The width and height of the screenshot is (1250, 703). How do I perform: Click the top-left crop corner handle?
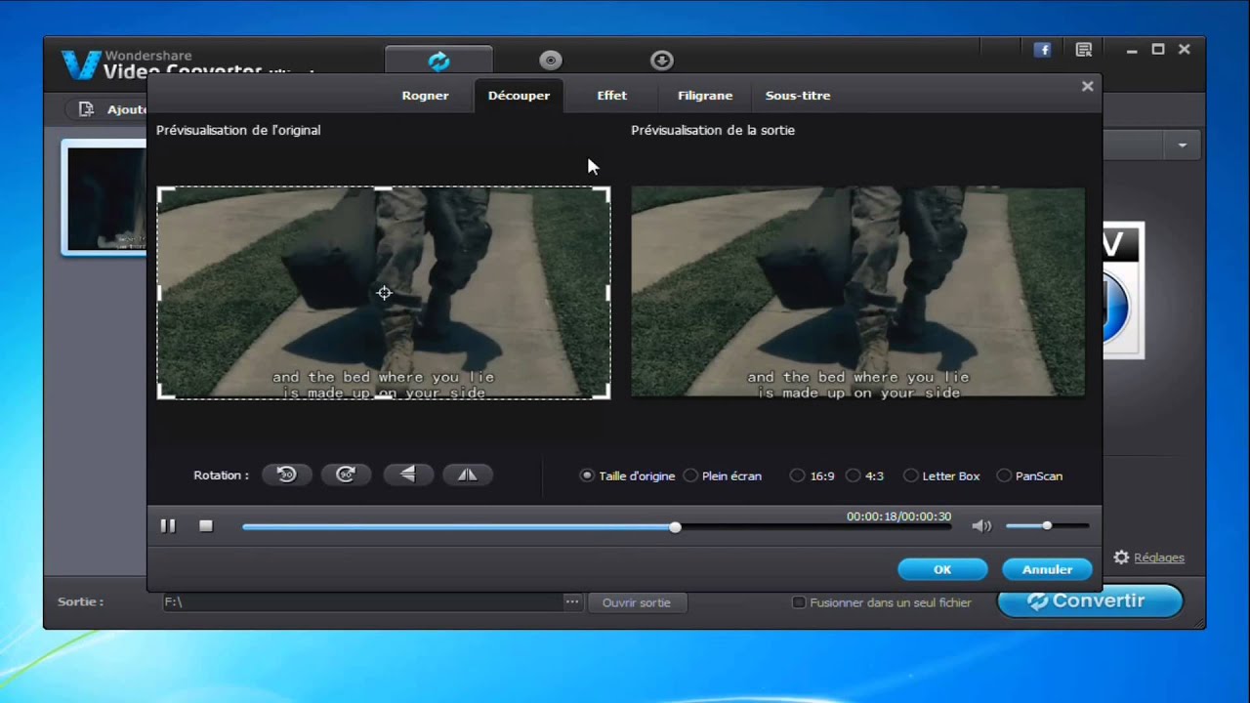(164, 193)
